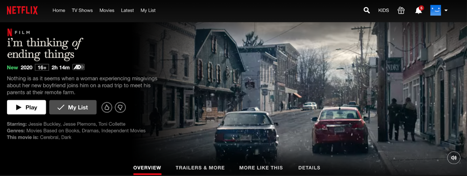Play the movie
The width and height of the screenshot is (467, 176).
tap(26, 107)
